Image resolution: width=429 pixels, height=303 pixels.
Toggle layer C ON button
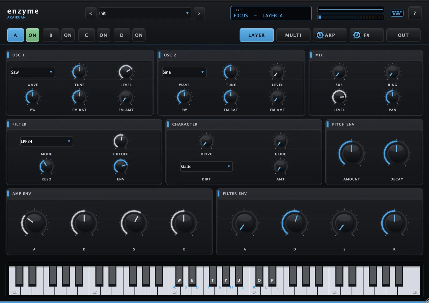103,35
